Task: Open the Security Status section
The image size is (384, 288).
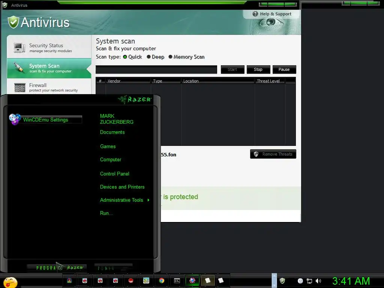Action: (49, 48)
